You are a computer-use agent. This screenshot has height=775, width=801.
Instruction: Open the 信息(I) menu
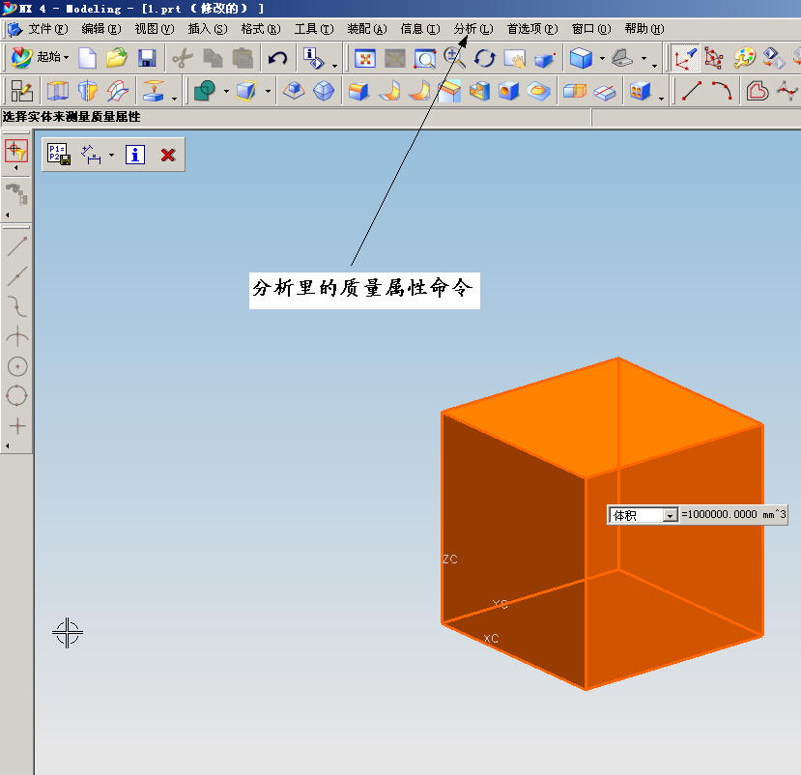point(420,29)
